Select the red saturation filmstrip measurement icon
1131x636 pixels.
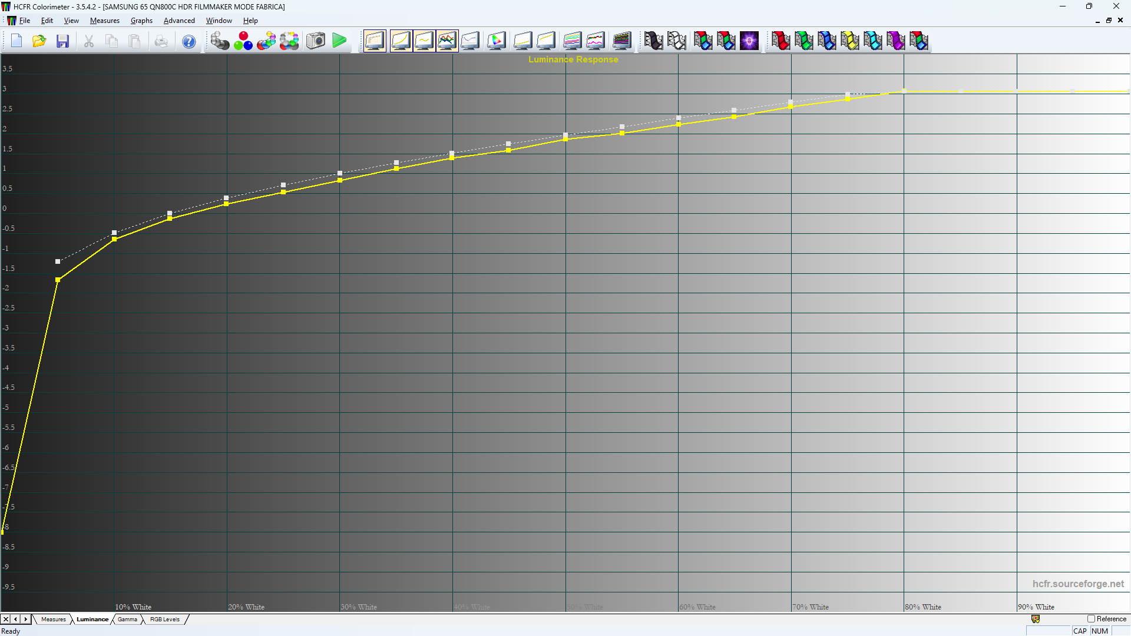point(781,41)
